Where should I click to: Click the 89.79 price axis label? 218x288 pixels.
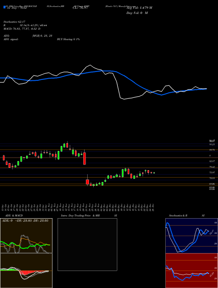coord(212,150)
